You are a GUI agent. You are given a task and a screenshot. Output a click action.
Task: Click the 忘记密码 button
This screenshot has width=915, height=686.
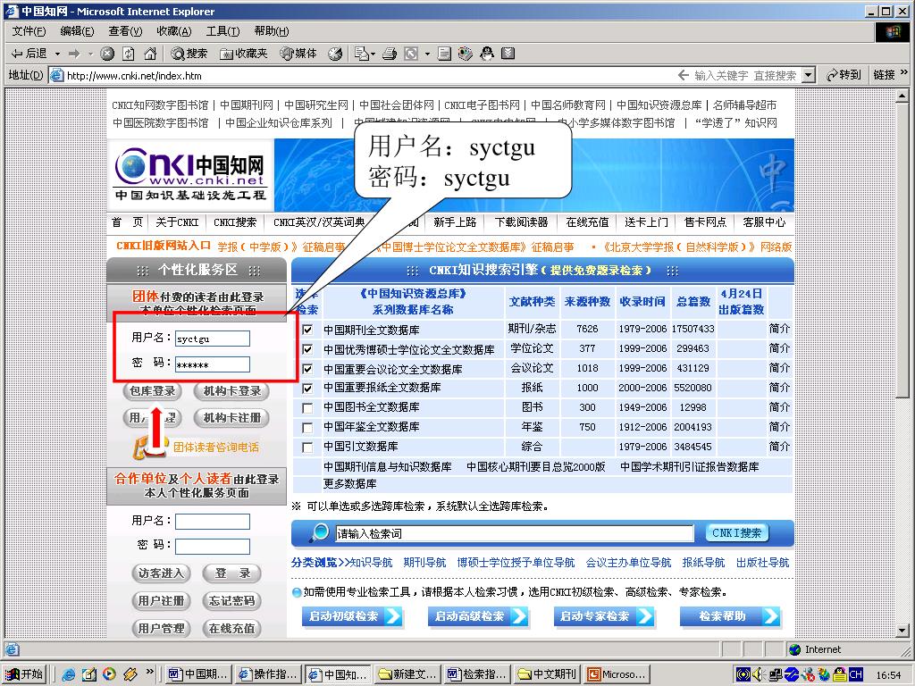point(231,601)
